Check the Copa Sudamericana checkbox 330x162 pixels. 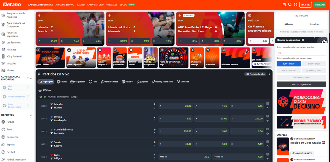coord(29,105)
